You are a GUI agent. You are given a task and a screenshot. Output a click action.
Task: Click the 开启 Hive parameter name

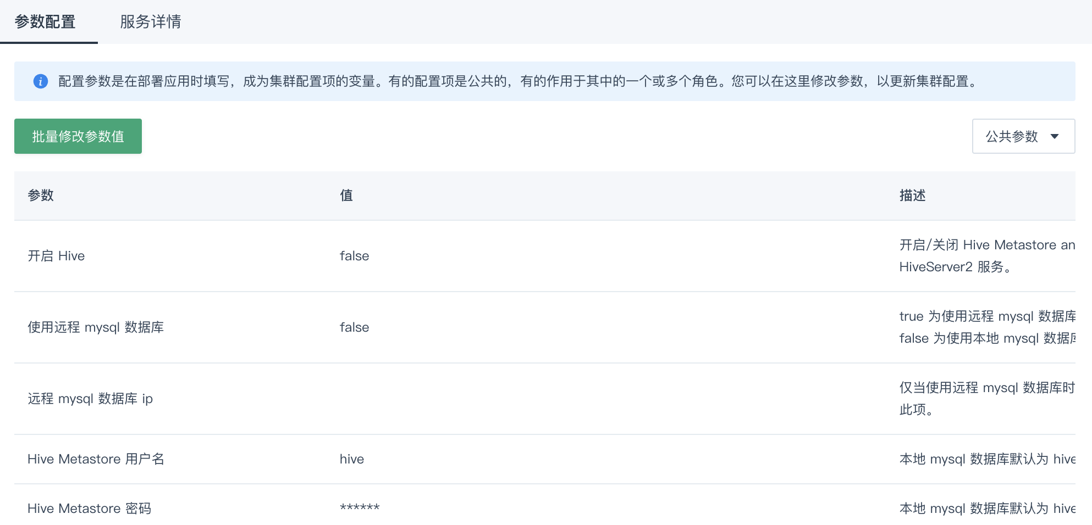click(x=56, y=256)
